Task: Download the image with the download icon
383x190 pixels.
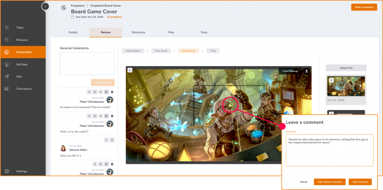Action: coord(306,71)
